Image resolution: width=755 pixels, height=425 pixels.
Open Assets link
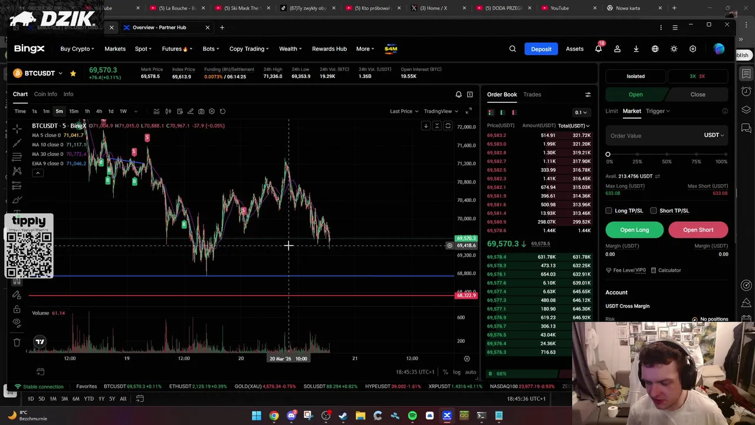575,49
